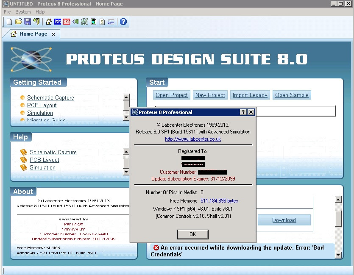Screen dimensions: 354x275
Task: Close the Home Page tab
Action: pos(53,34)
